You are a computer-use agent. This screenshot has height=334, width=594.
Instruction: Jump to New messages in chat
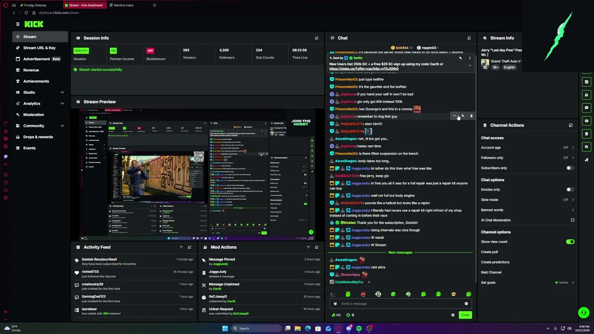point(400,252)
